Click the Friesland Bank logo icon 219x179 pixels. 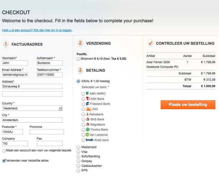tap(87, 104)
